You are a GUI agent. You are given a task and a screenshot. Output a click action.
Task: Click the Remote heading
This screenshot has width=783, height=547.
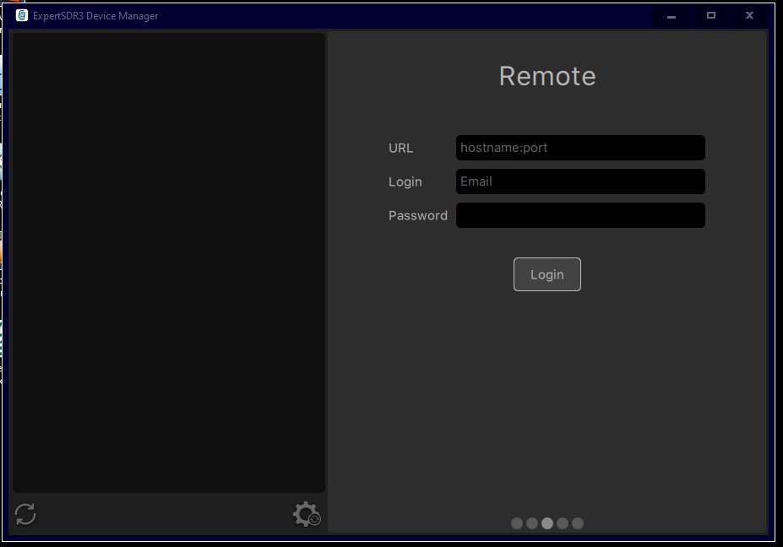(x=547, y=76)
